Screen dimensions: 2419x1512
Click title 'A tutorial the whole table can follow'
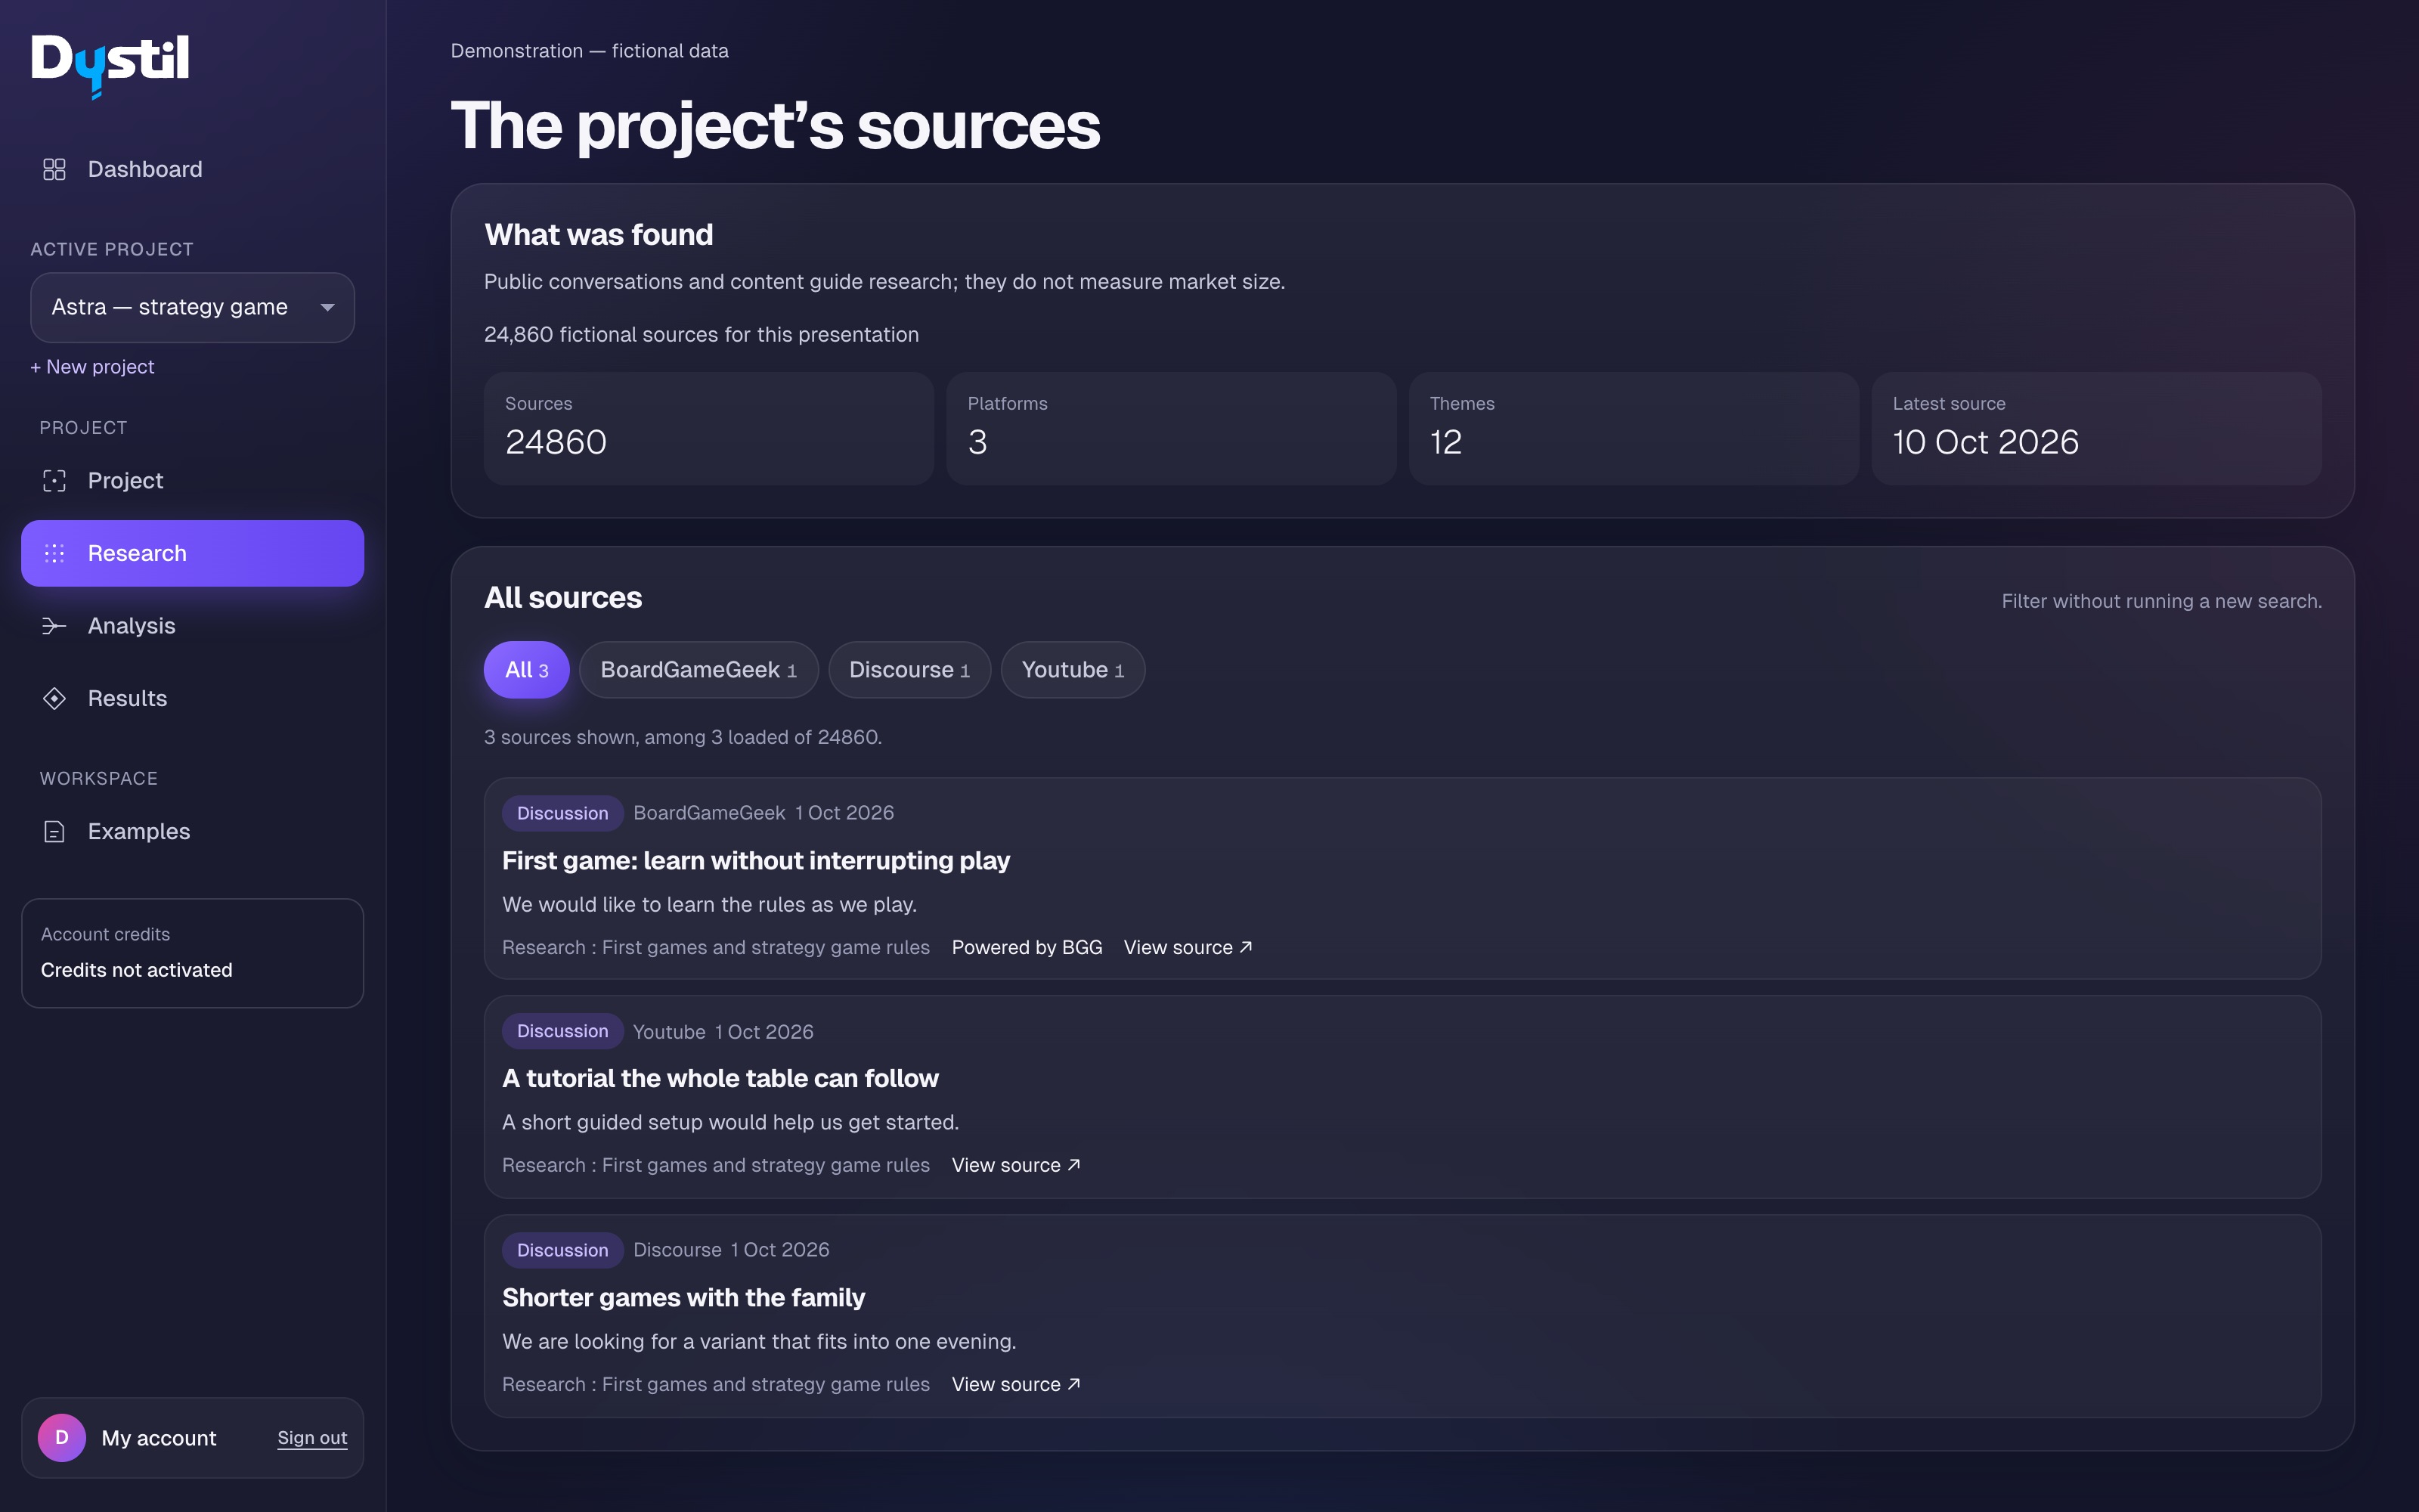pyautogui.click(x=720, y=1078)
